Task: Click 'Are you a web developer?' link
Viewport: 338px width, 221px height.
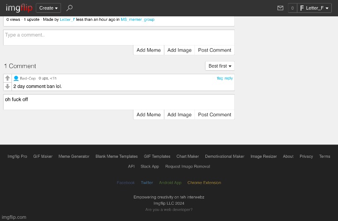Action: click(169, 210)
